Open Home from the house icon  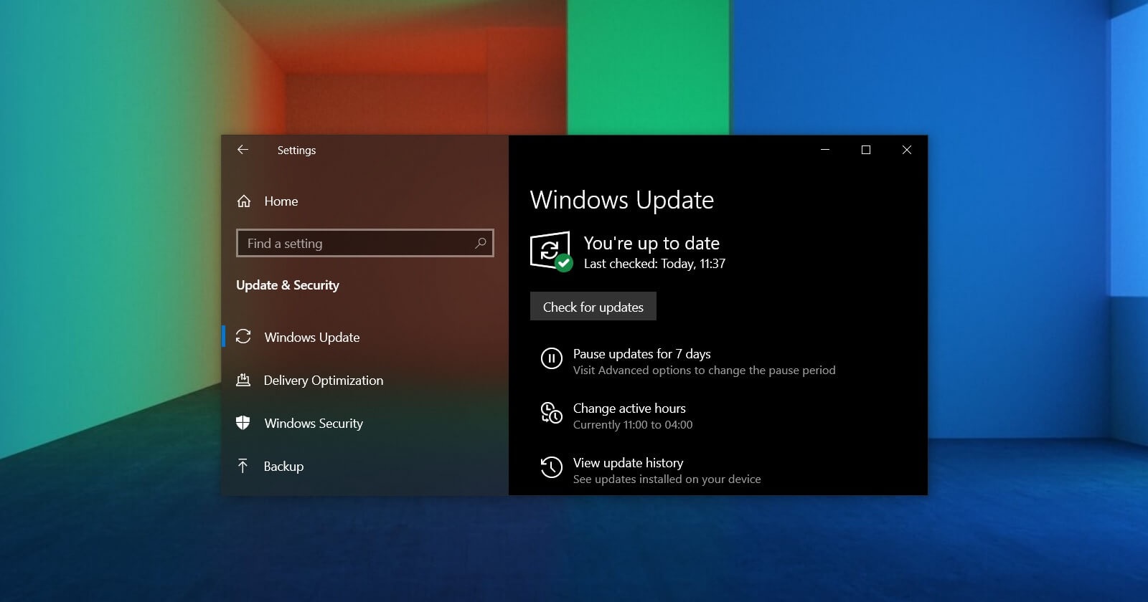[244, 201]
